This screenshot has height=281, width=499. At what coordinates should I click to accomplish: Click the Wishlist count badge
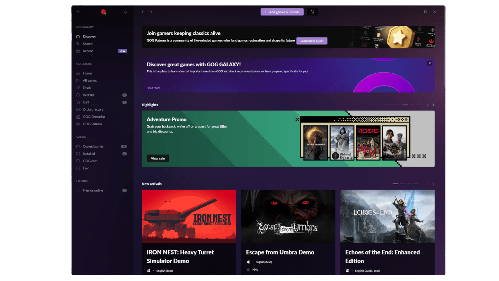click(124, 95)
